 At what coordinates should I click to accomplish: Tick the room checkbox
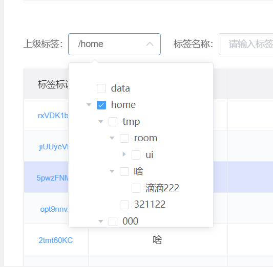click(x=124, y=138)
